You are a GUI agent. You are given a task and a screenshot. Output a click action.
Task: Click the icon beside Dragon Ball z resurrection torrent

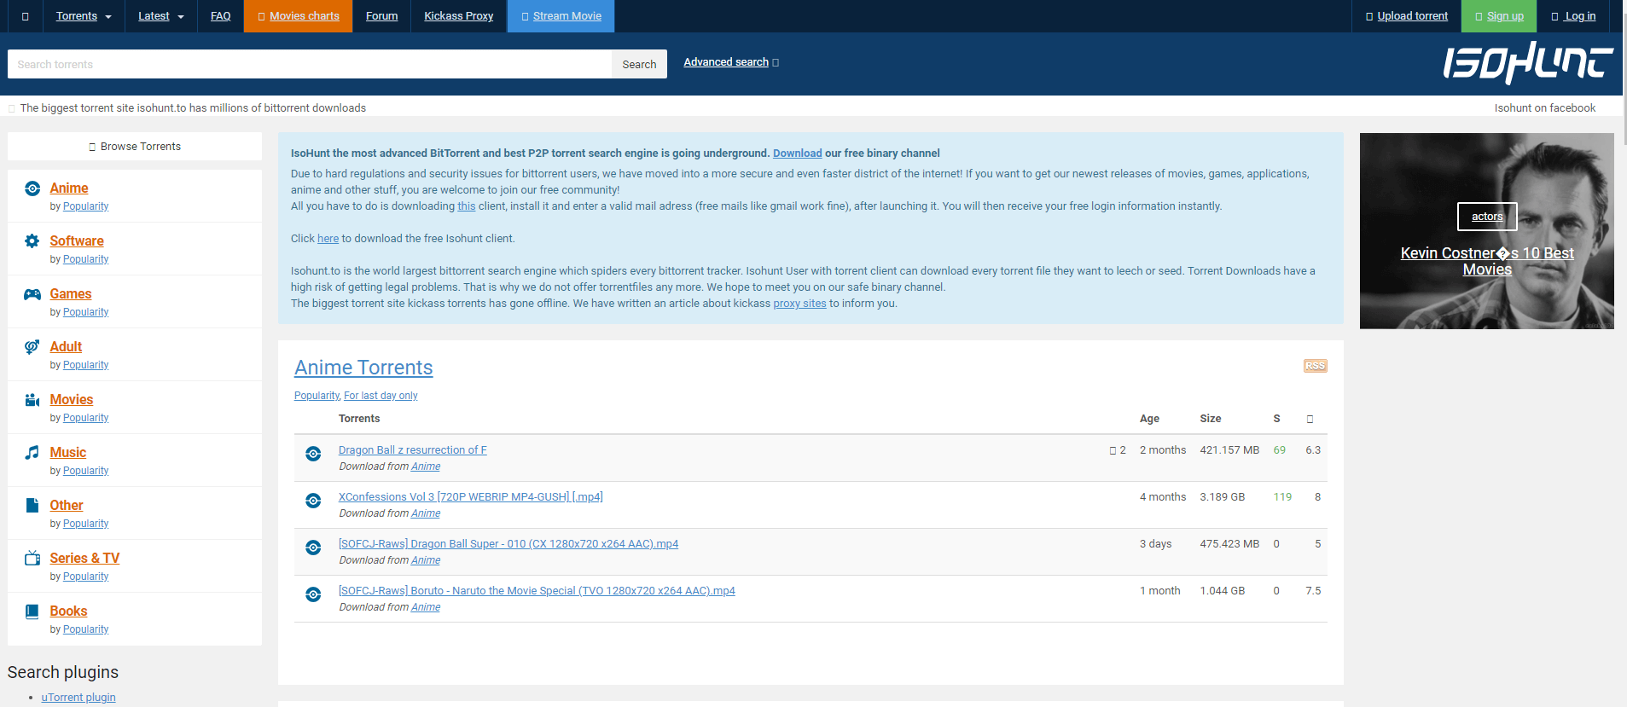coord(313,454)
